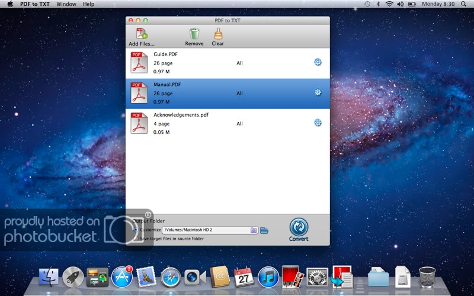Click the All page range for Acknowledgements.pdf
The width and height of the screenshot is (474, 296).
(x=239, y=124)
